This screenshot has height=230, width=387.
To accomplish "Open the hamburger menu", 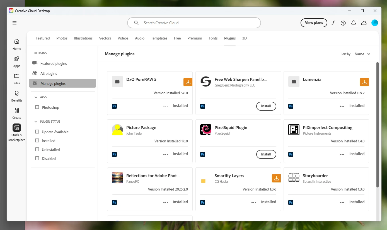I will (x=14, y=23).
